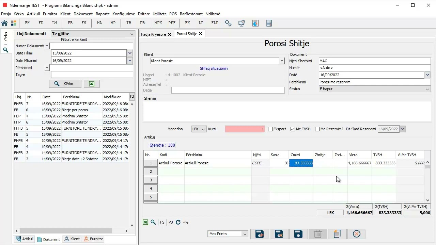Viewport: 436px width, 245px height.
Task: Open the FLD toolbar shortcut
Action: (215, 23)
